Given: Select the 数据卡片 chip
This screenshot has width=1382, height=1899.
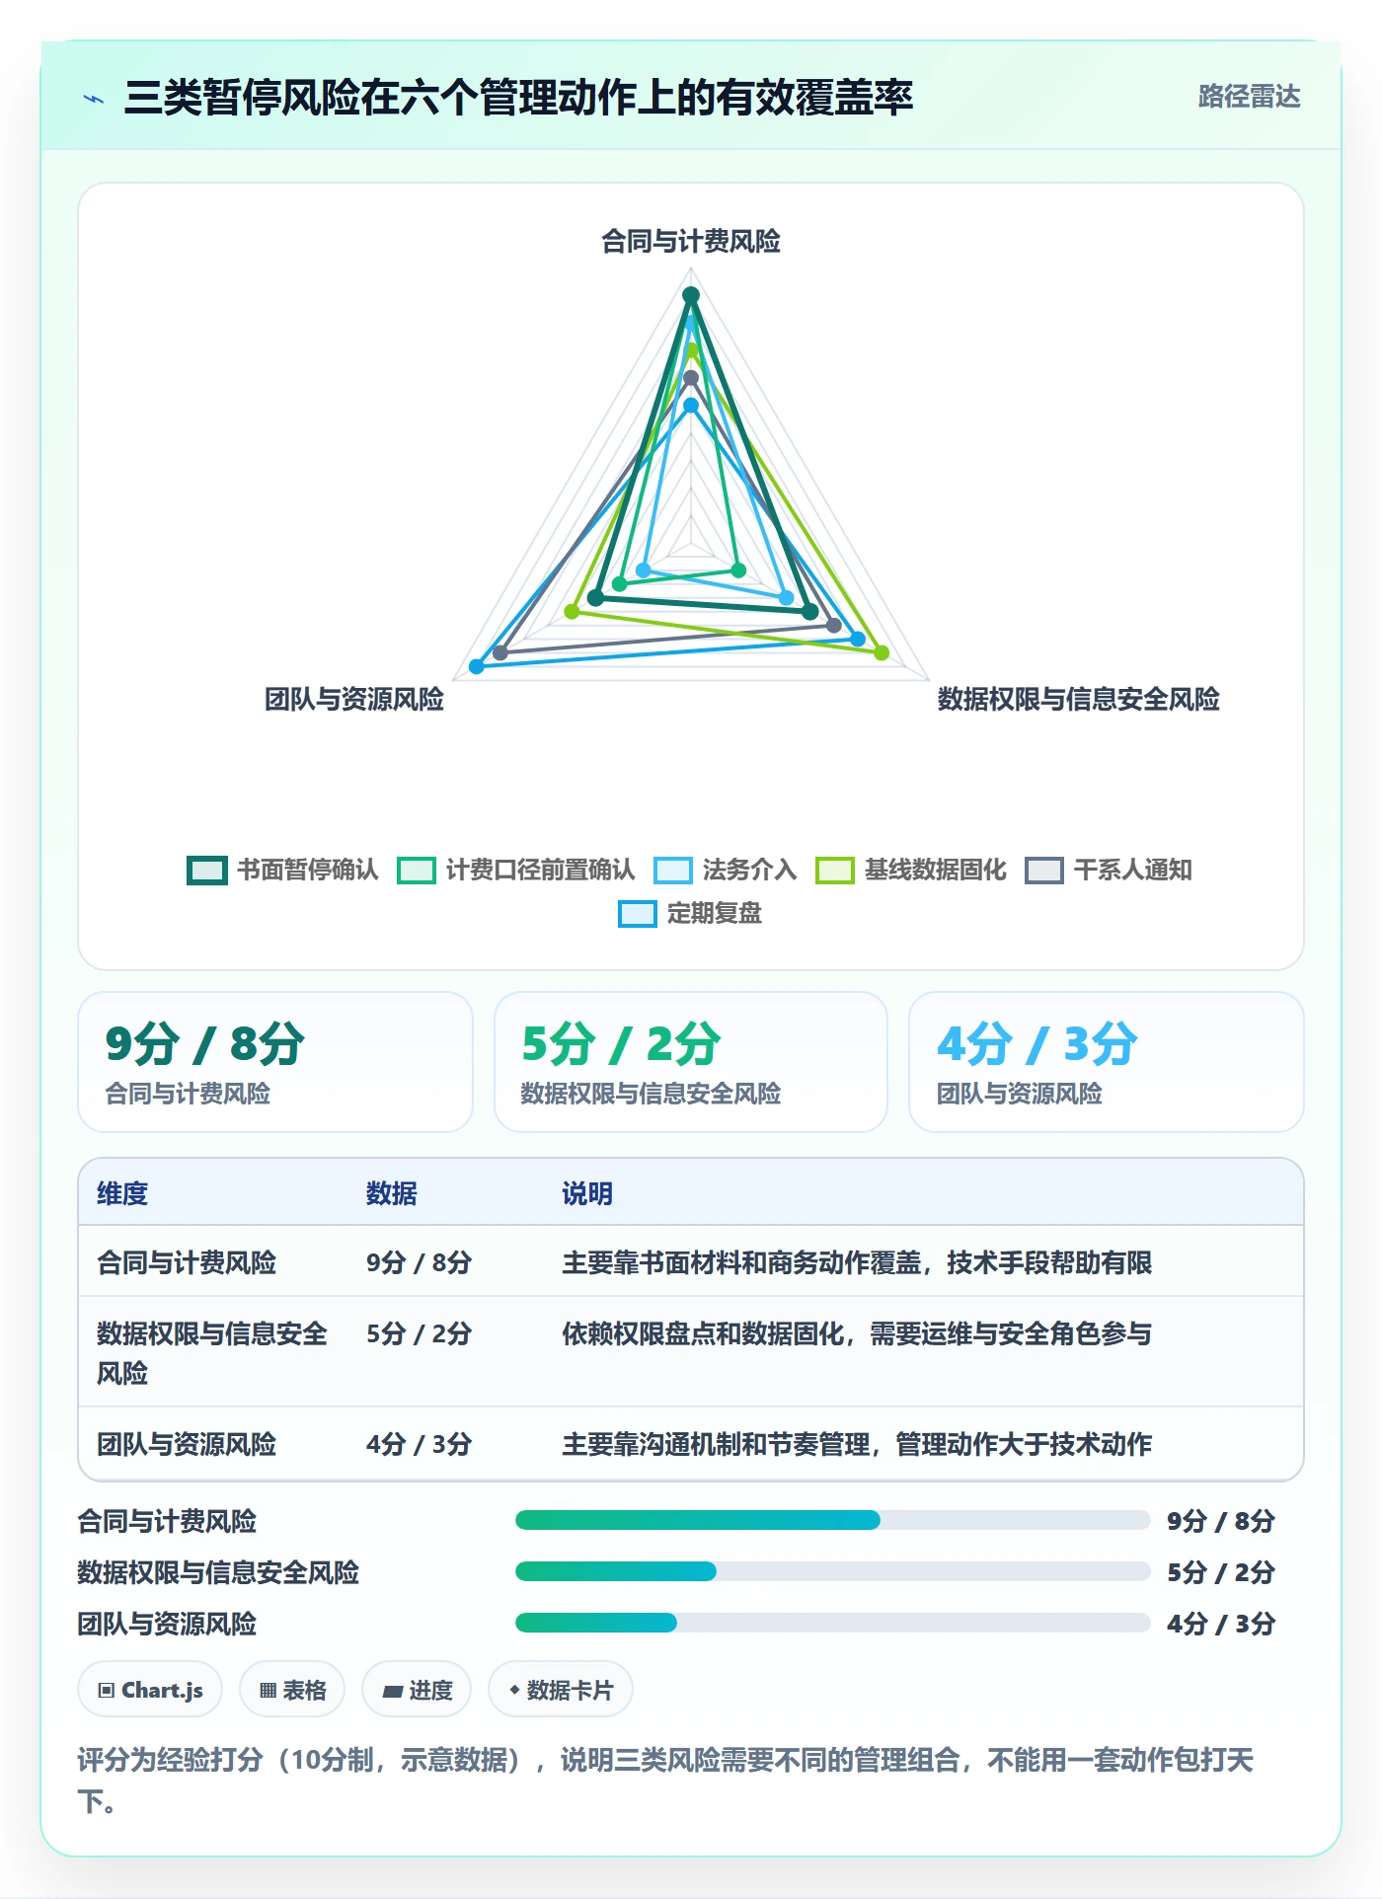Looking at the screenshot, I should (x=561, y=1690).
